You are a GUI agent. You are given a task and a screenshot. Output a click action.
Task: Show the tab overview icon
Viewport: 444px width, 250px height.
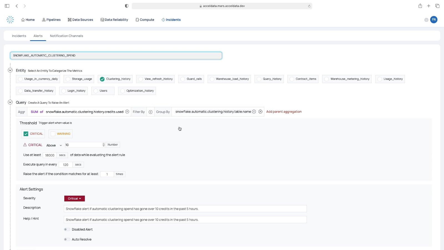click(x=437, y=6)
